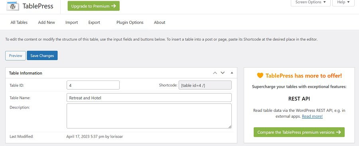The image size is (359, 146).
Task: Click "TablePress has more to offer!" heading
Action: click(x=304, y=76)
